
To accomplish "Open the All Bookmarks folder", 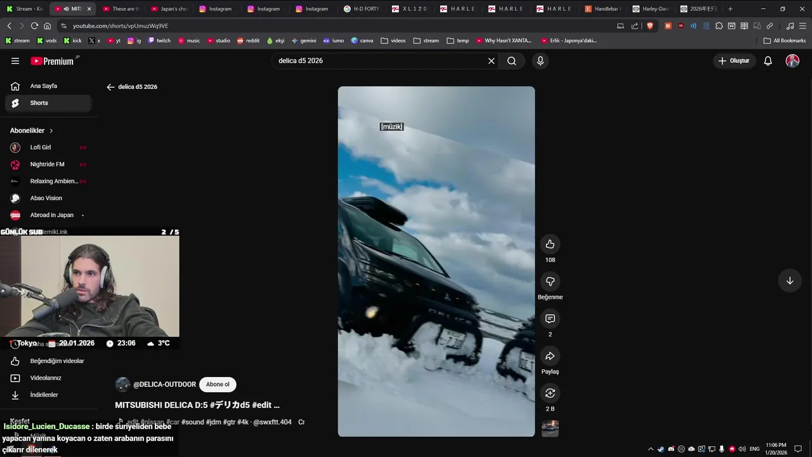I will point(785,41).
